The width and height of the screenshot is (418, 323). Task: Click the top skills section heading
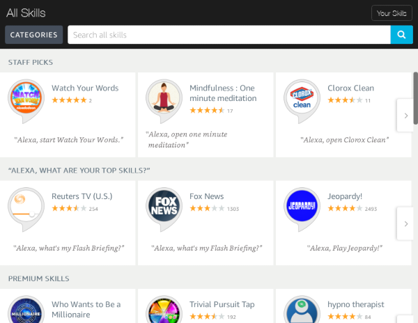79,171
